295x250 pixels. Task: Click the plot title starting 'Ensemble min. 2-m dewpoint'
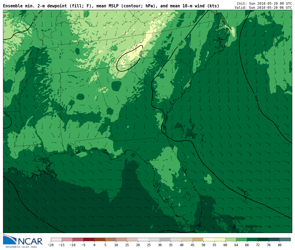(x=111, y=6)
